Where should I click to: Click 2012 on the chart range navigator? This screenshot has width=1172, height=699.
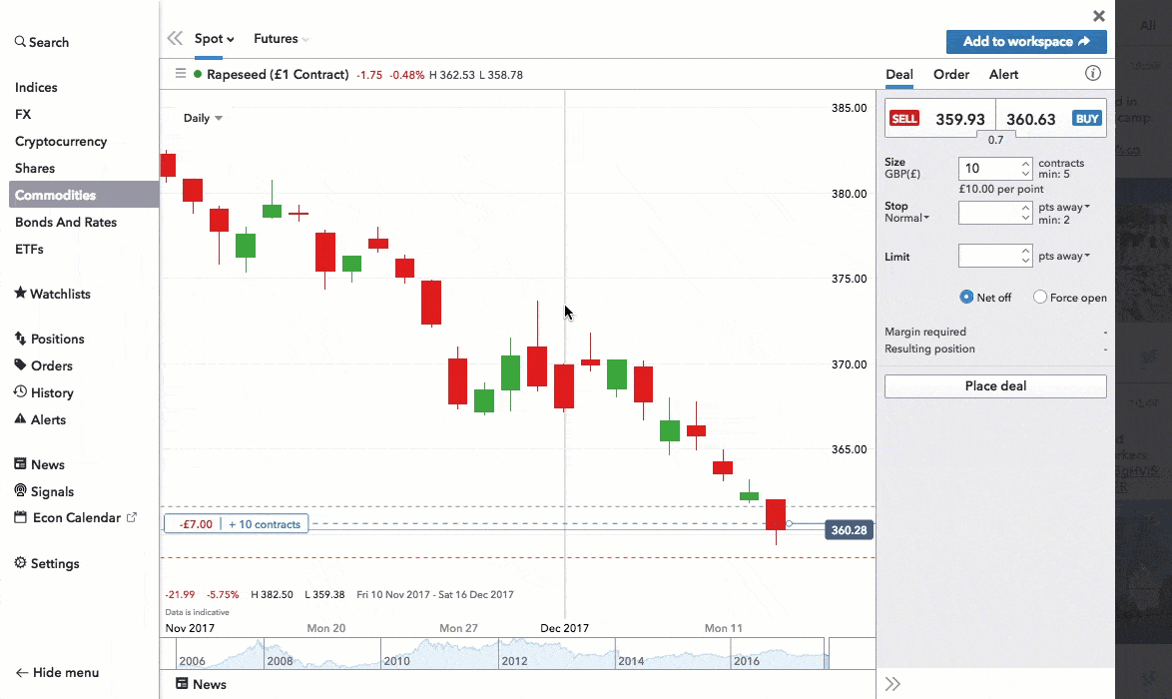pos(514,661)
